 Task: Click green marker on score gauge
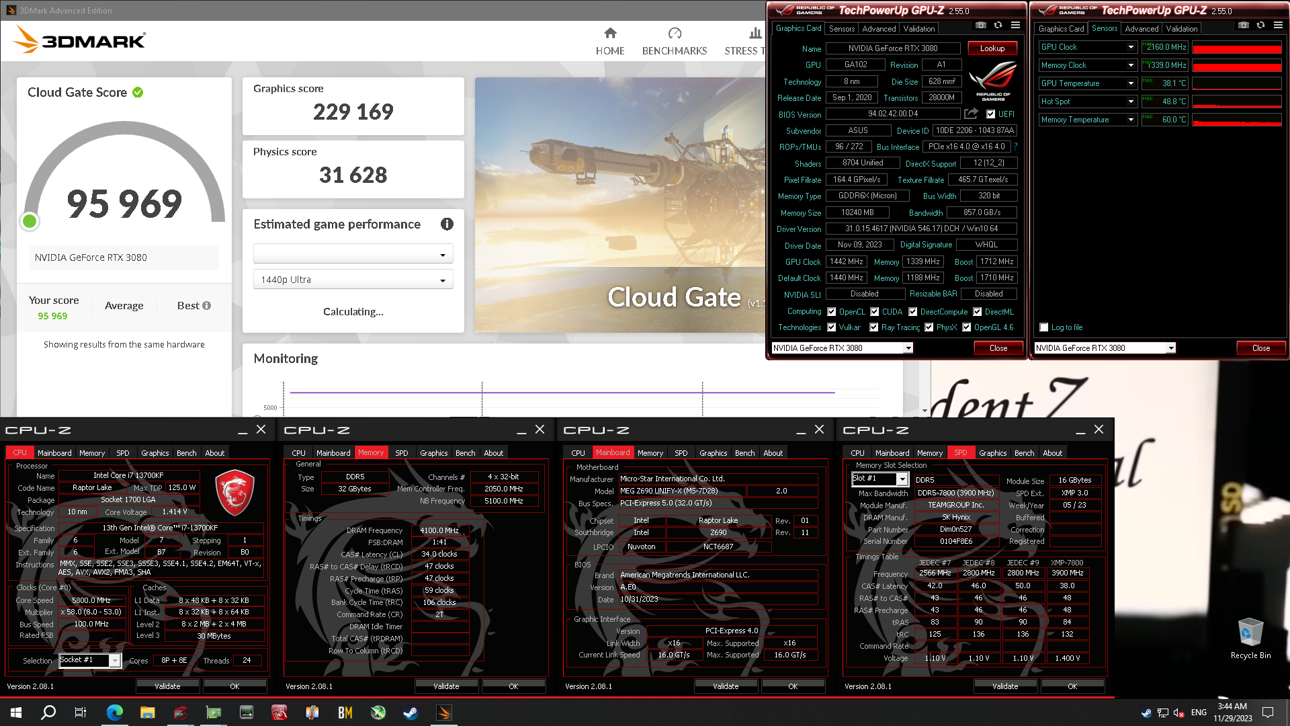point(30,221)
